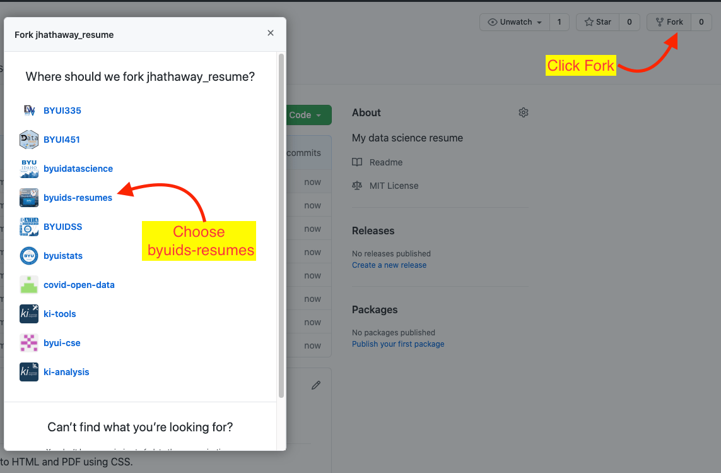Click the BYUIDSS organization avatar
This screenshot has width=721, height=473.
29,227
